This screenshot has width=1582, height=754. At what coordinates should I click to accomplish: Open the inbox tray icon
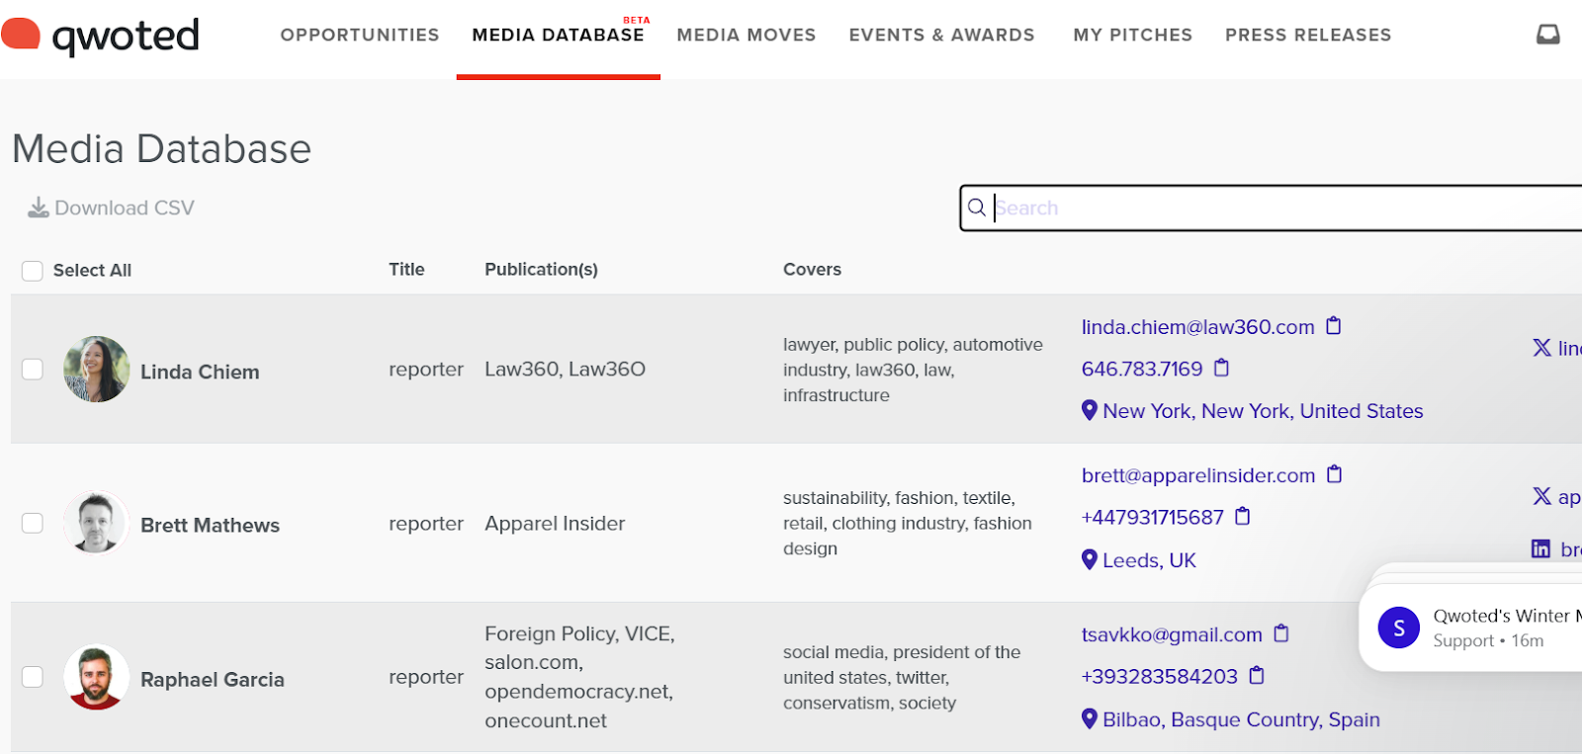1547,36
